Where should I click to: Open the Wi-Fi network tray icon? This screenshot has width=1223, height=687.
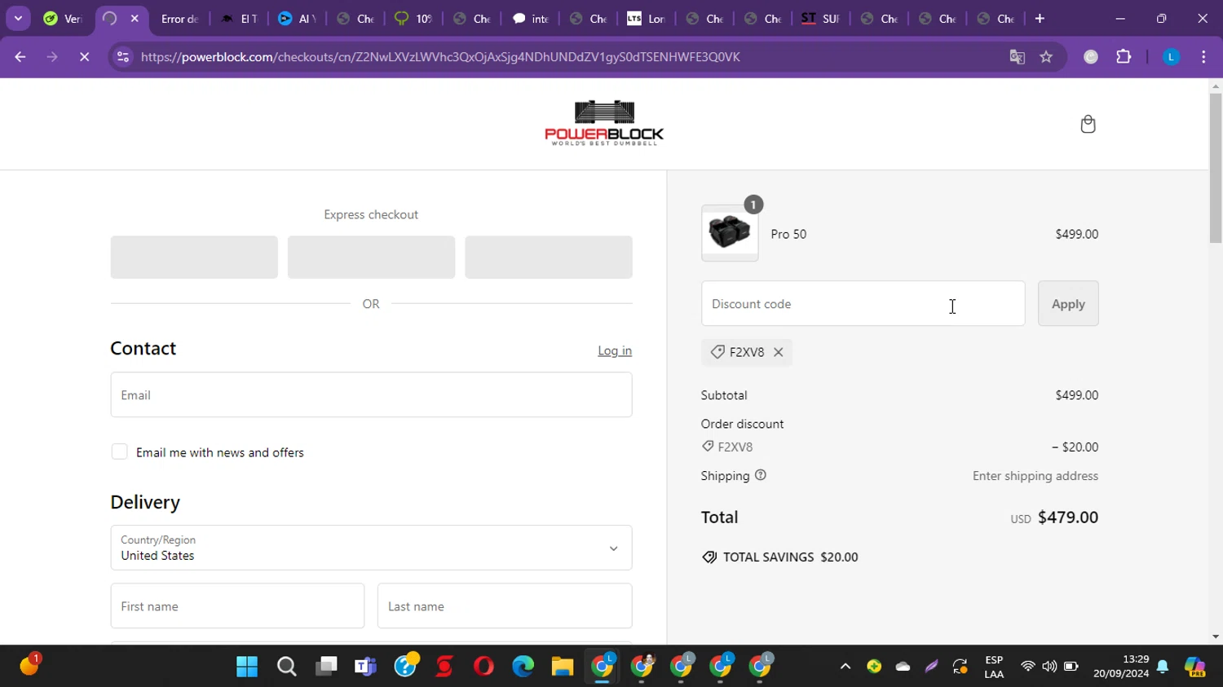pos(1028,667)
